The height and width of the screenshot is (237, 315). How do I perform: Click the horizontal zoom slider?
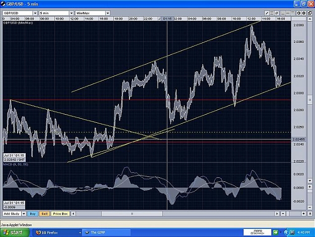[288, 214]
